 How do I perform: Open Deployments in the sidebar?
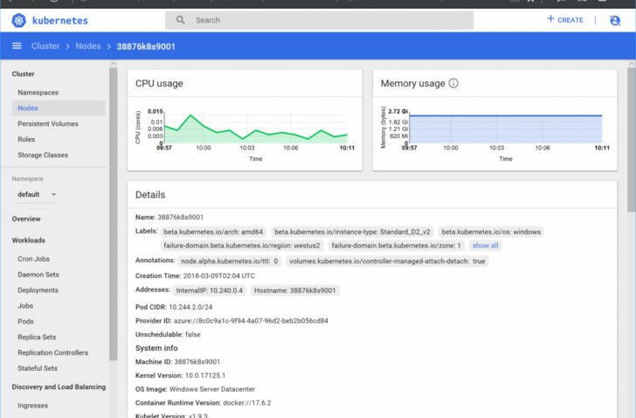click(x=38, y=290)
